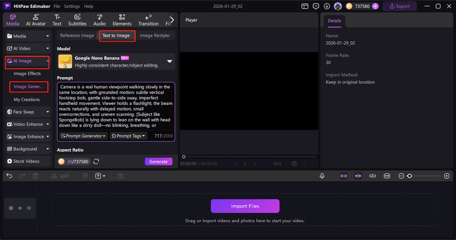The height and width of the screenshot is (240, 456).
Task: Open the Media tab in top toolbar
Action: click(13, 20)
